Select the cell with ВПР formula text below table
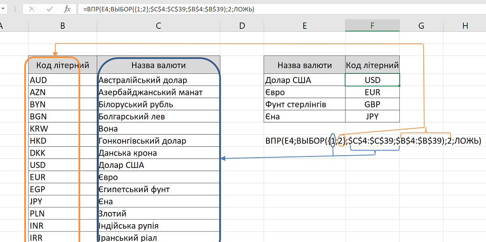 click(305, 141)
